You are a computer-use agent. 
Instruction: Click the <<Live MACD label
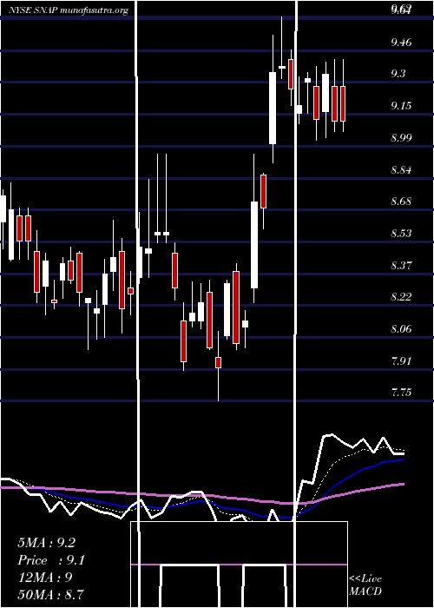click(x=365, y=585)
